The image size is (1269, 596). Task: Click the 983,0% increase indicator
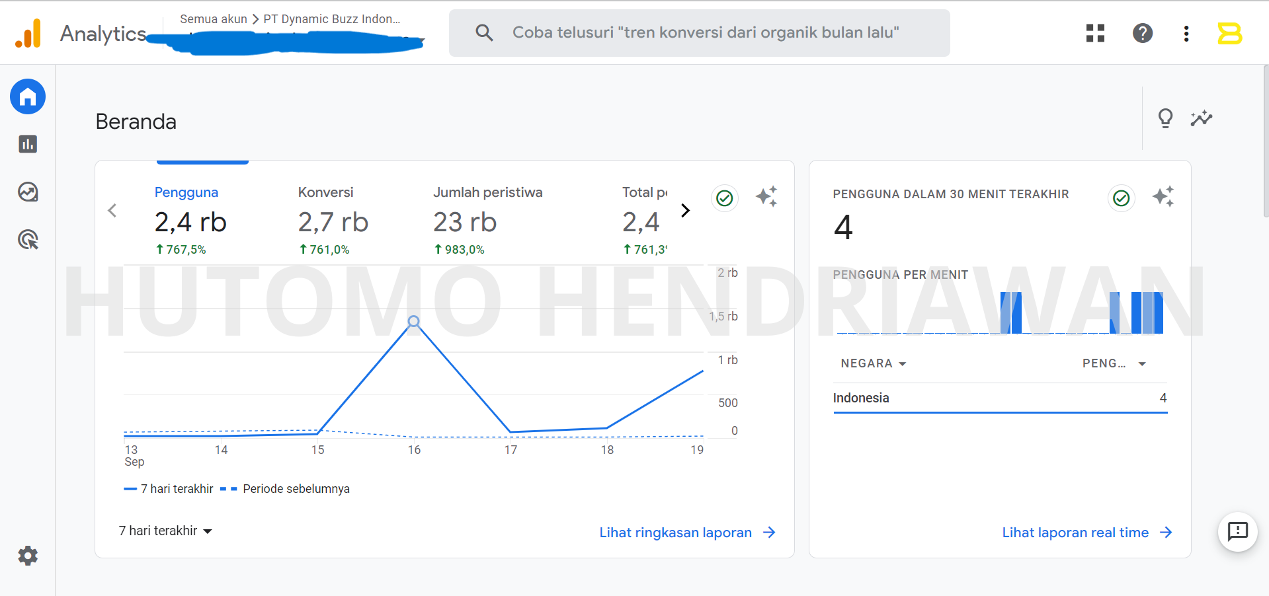(460, 250)
